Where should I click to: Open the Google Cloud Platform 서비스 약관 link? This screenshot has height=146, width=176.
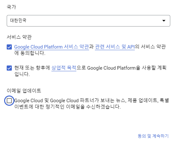[x=52, y=47]
